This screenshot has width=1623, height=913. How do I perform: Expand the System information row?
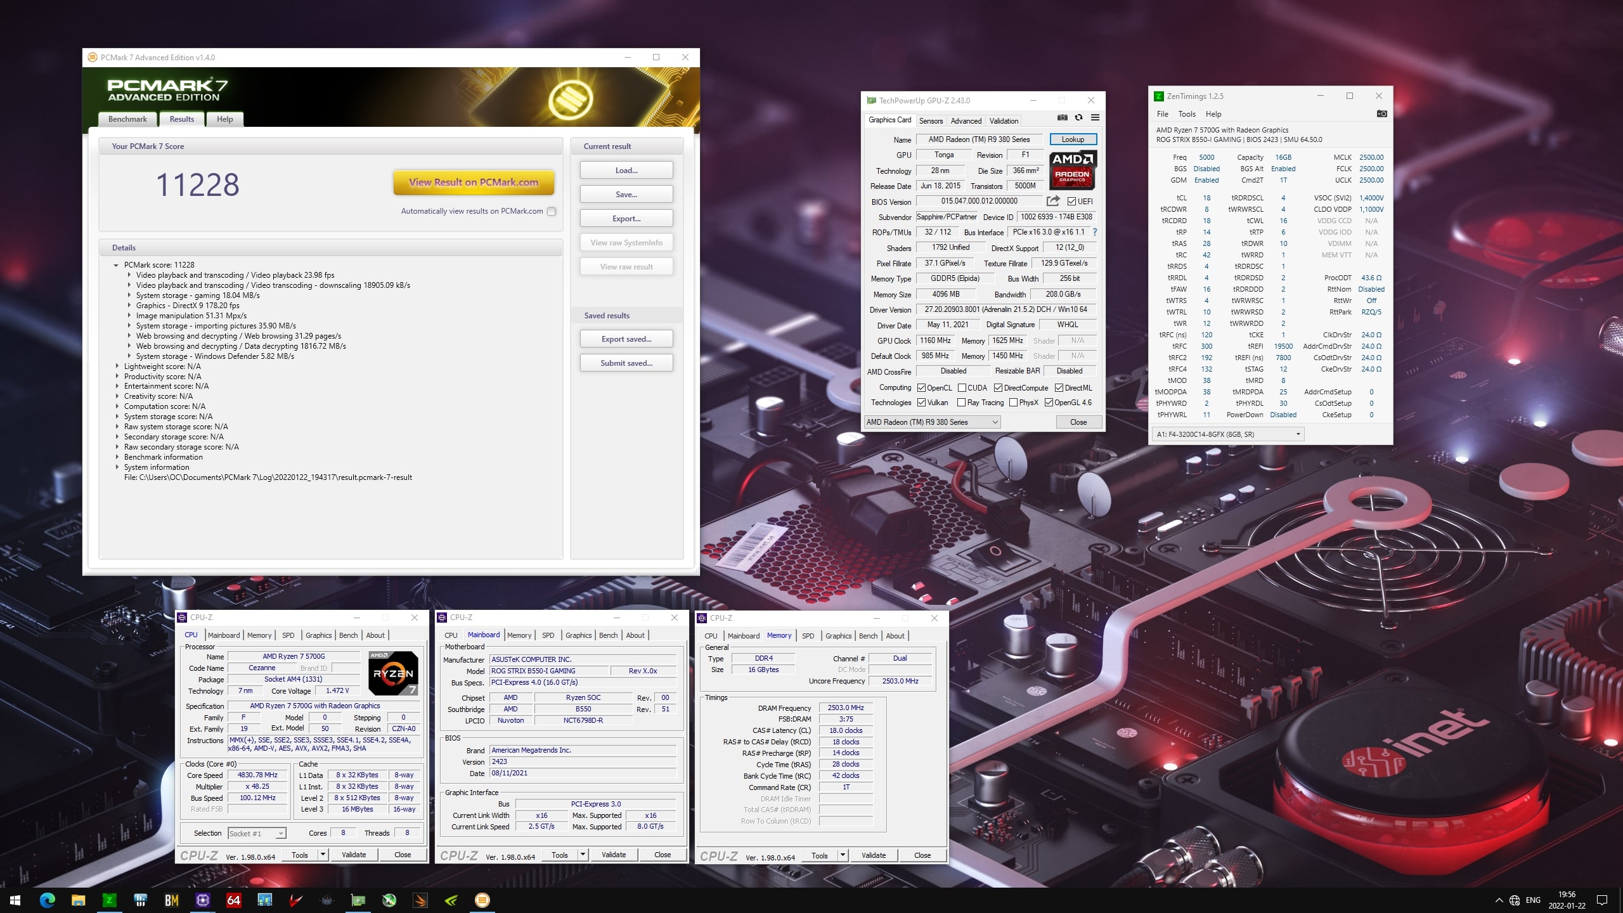(117, 467)
